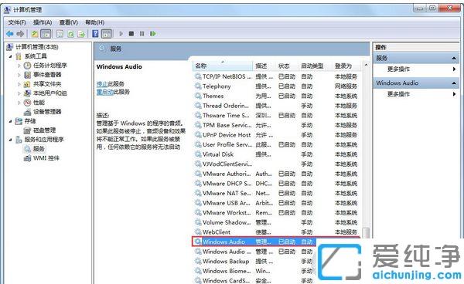This screenshot has width=464, height=284.
Task: Select 计算机管理(本地) root tree node
Action: pos(36,47)
